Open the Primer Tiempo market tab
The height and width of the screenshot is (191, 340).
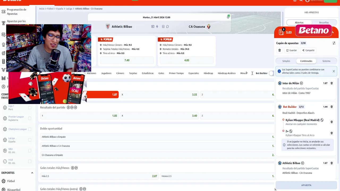(x=176, y=73)
